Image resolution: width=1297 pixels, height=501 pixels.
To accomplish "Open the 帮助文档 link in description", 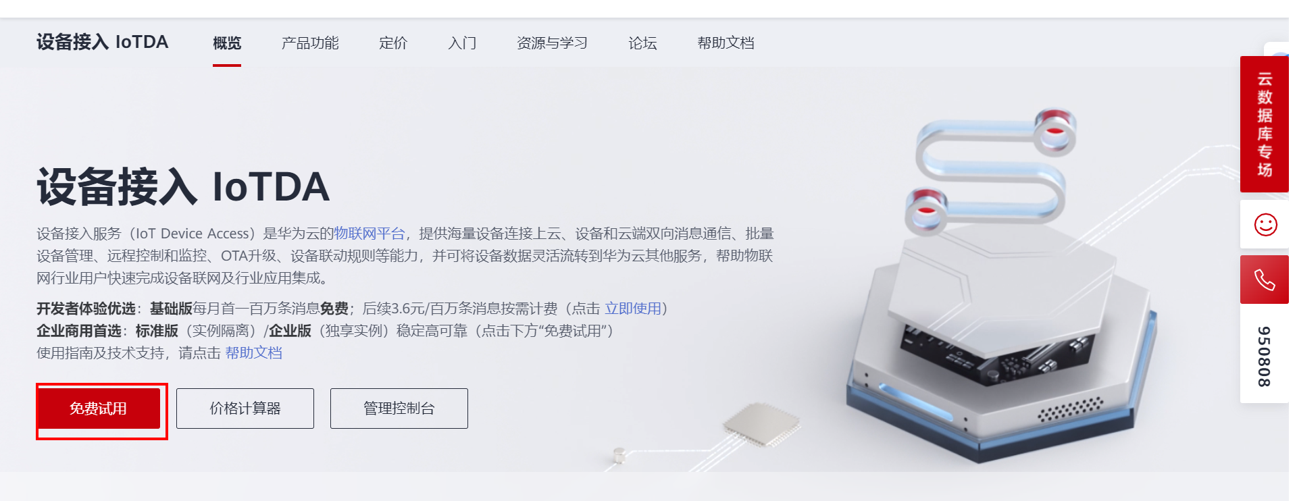I will [x=254, y=353].
